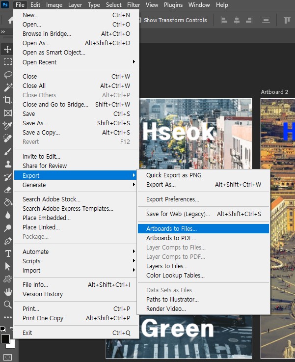295x362 pixels.
Task: Choose Quick Export as PNG
Action: 203,175
